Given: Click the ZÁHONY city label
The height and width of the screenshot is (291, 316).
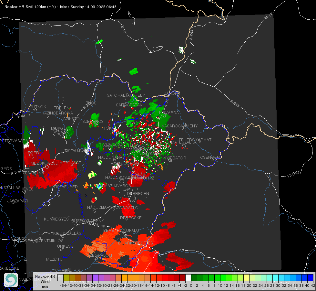Looking at the screenshot, I should click(172, 93).
